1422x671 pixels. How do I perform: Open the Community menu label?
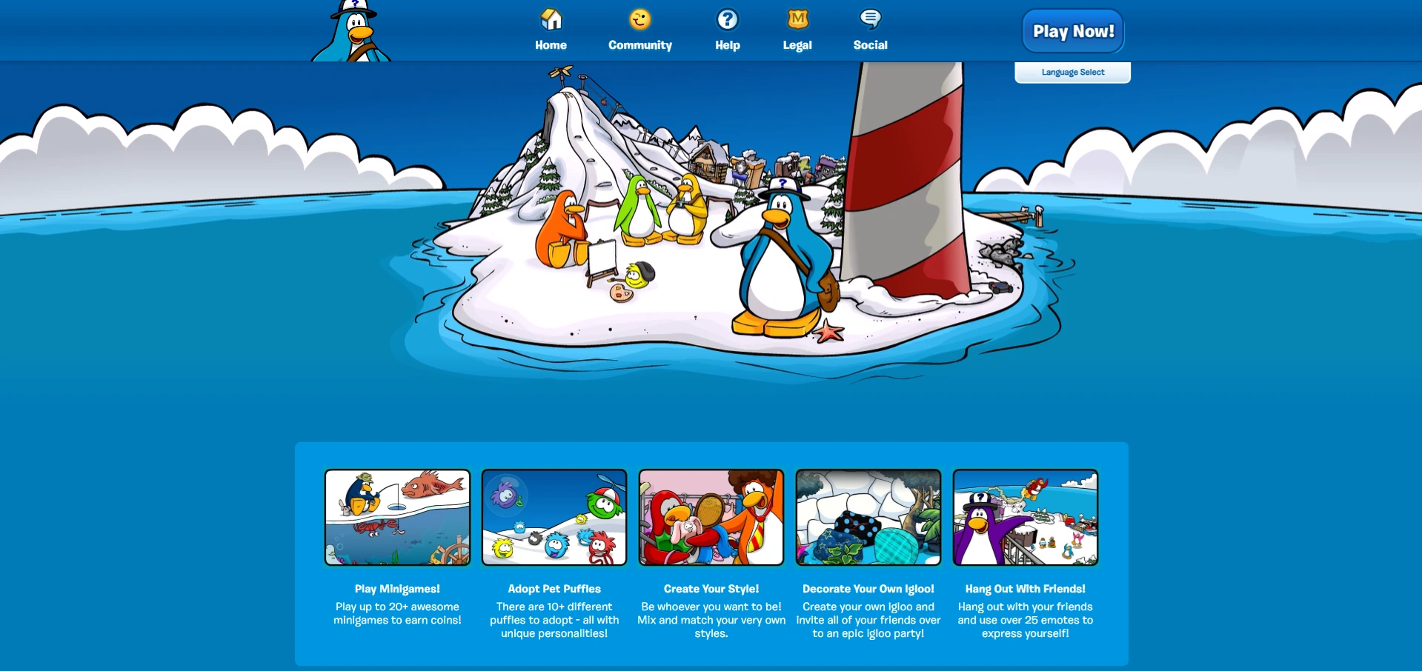click(640, 45)
